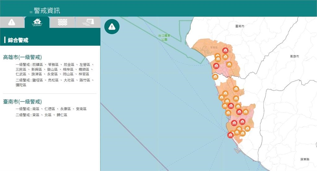317x171 pixels.
Task: Click 楠梓區 district name
Action: (68, 69)
